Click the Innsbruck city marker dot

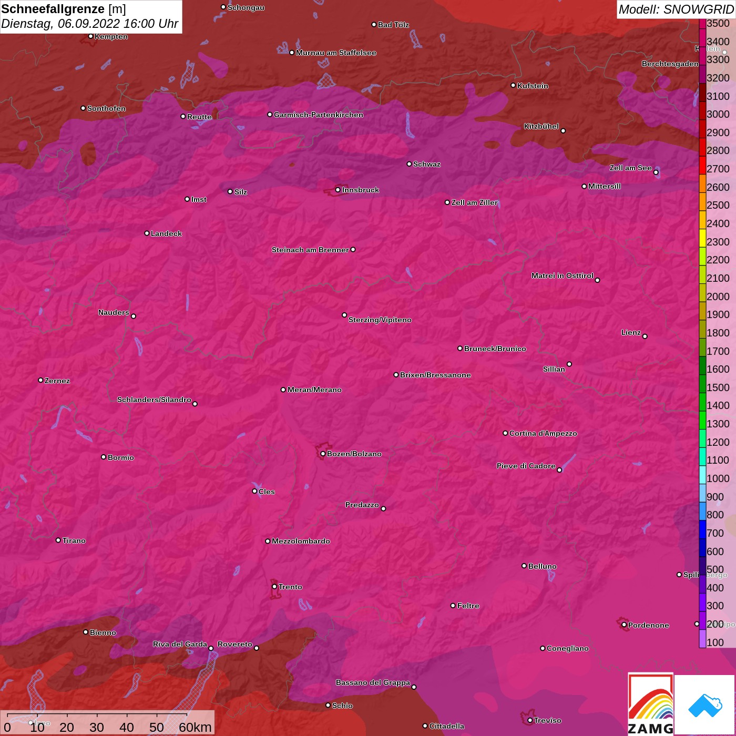(338, 190)
